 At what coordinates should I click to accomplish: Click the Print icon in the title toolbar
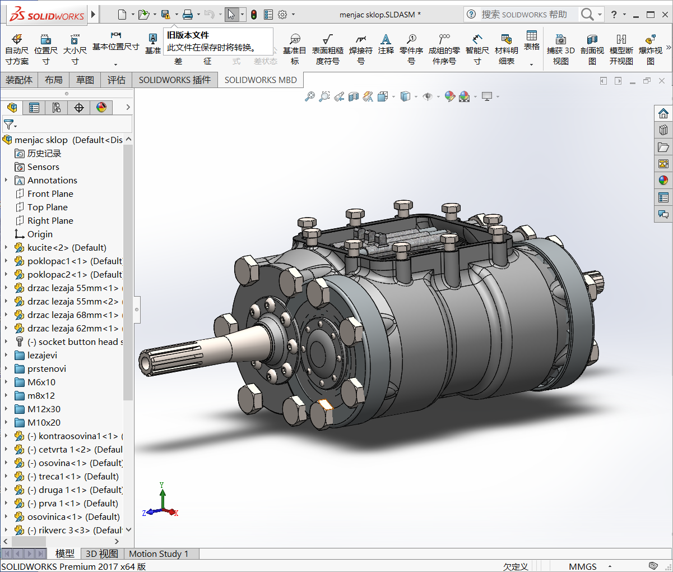(x=188, y=15)
